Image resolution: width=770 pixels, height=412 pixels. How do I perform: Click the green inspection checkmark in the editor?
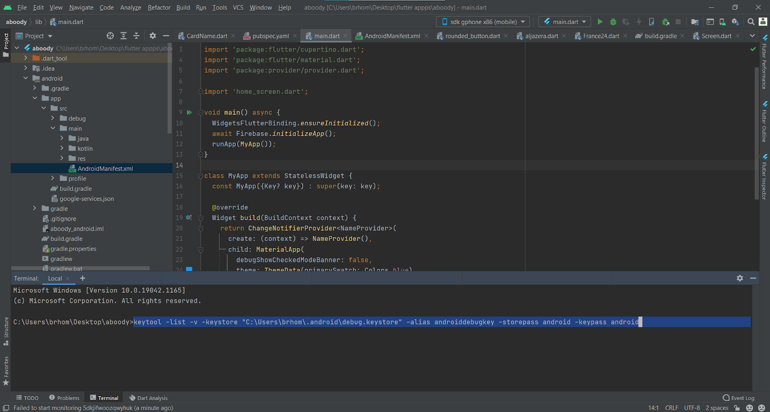tap(753, 49)
